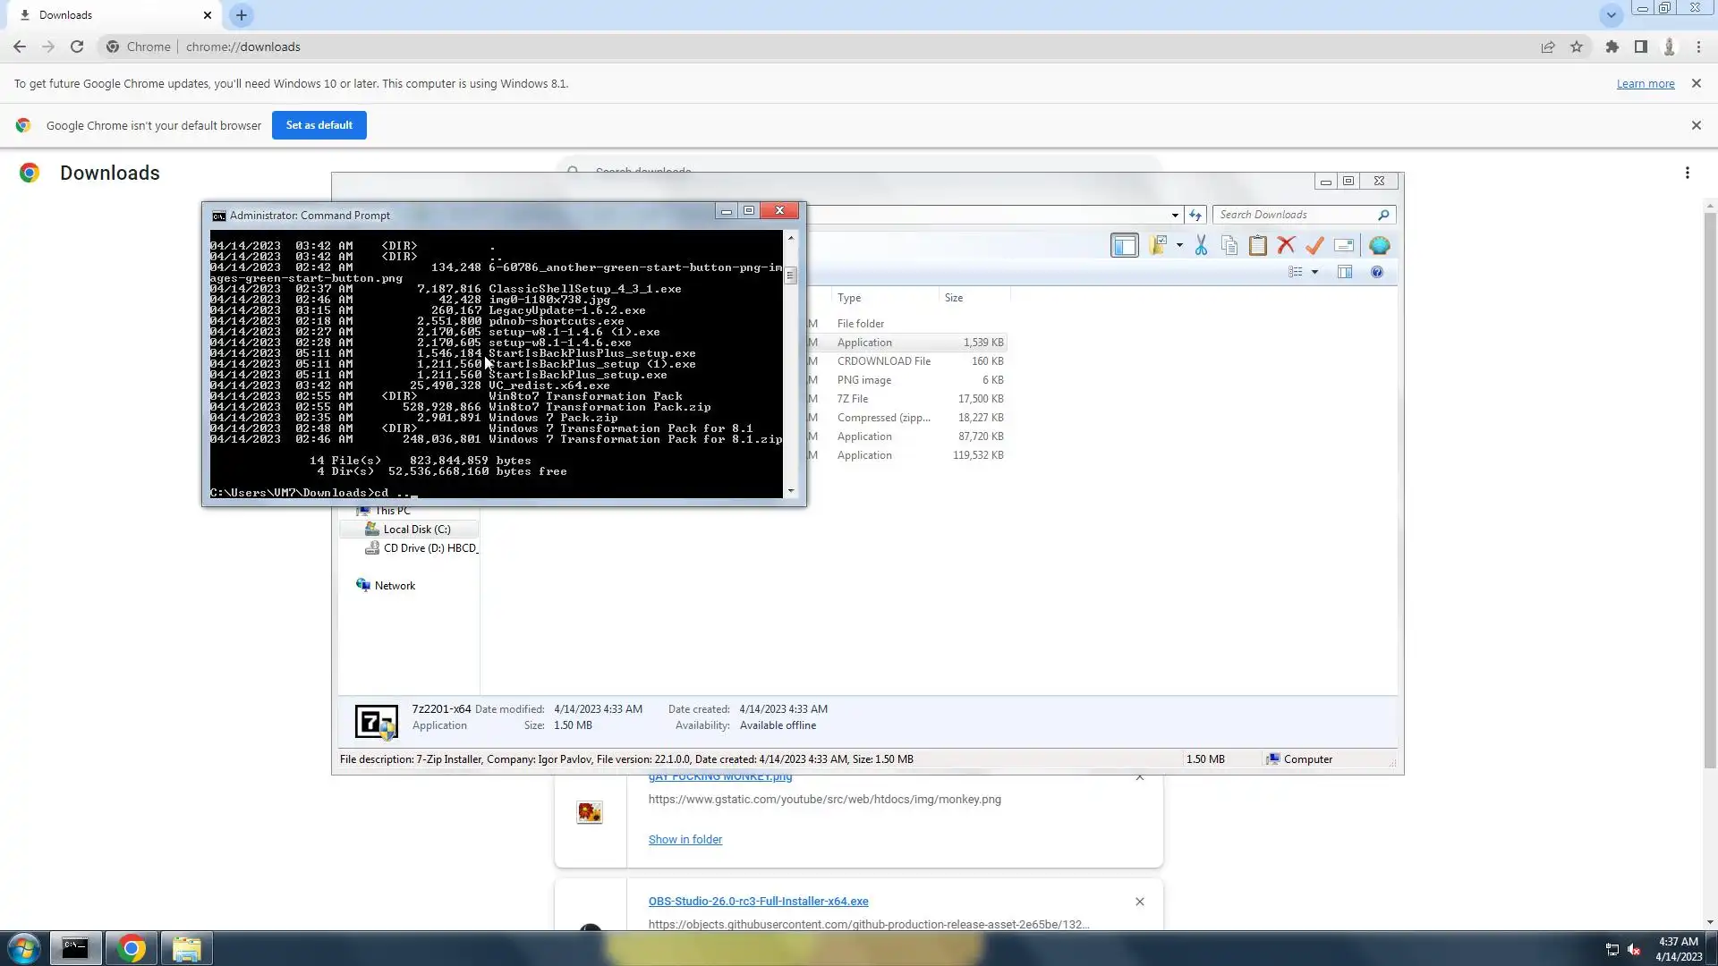Open Classic Shell settings shell icon
This screenshot has width=1718, height=966.
pyautogui.click(x=1379, y=245)
